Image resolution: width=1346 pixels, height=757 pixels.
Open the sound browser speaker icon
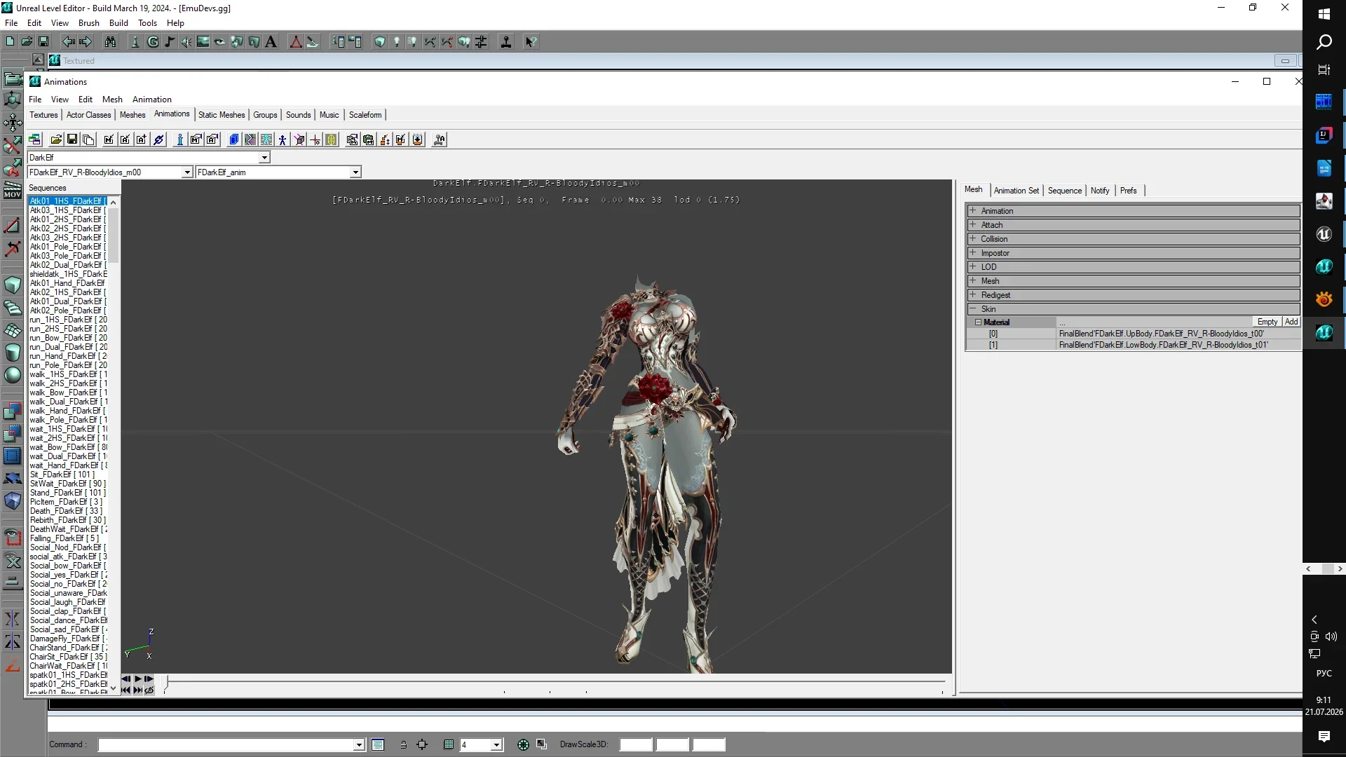186,42
